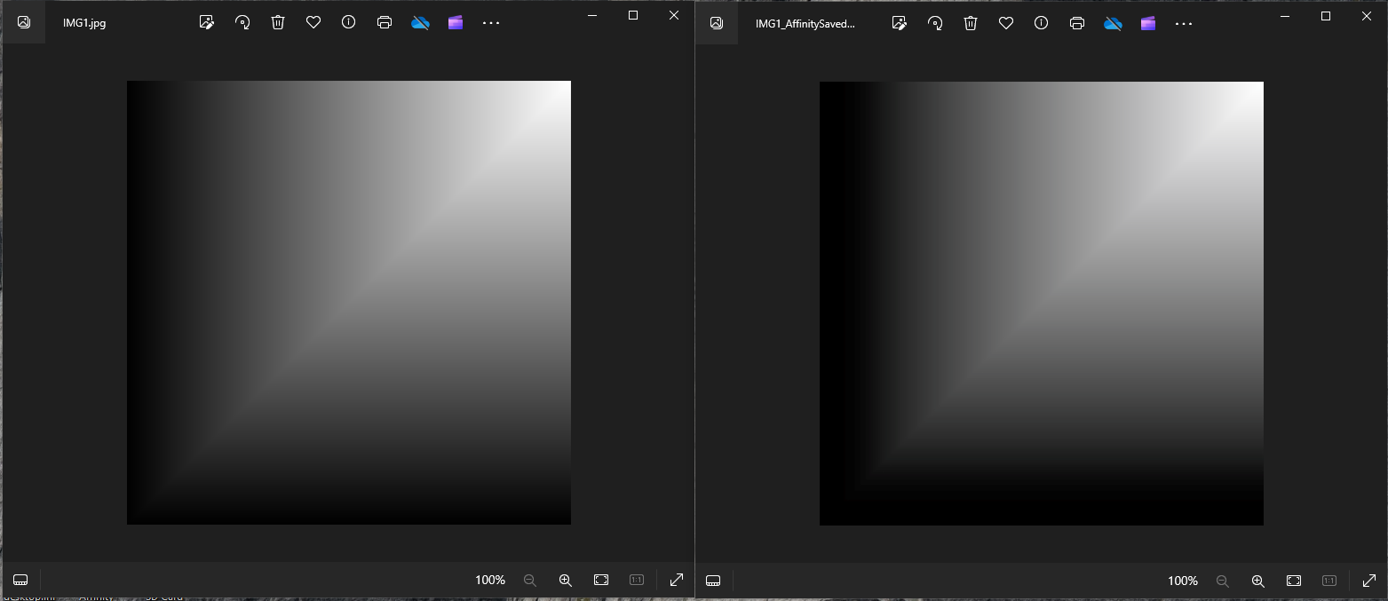This screenshot has height=601, width=1388.
Task: Zoom in on IMG1.jpg window
Action: coord(566,580)
